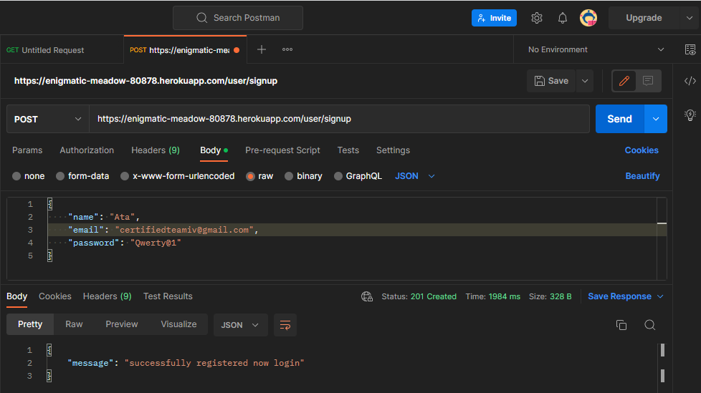Select the none body type
Viewport: 701px width, 393px height.
[x=29, y=176]
